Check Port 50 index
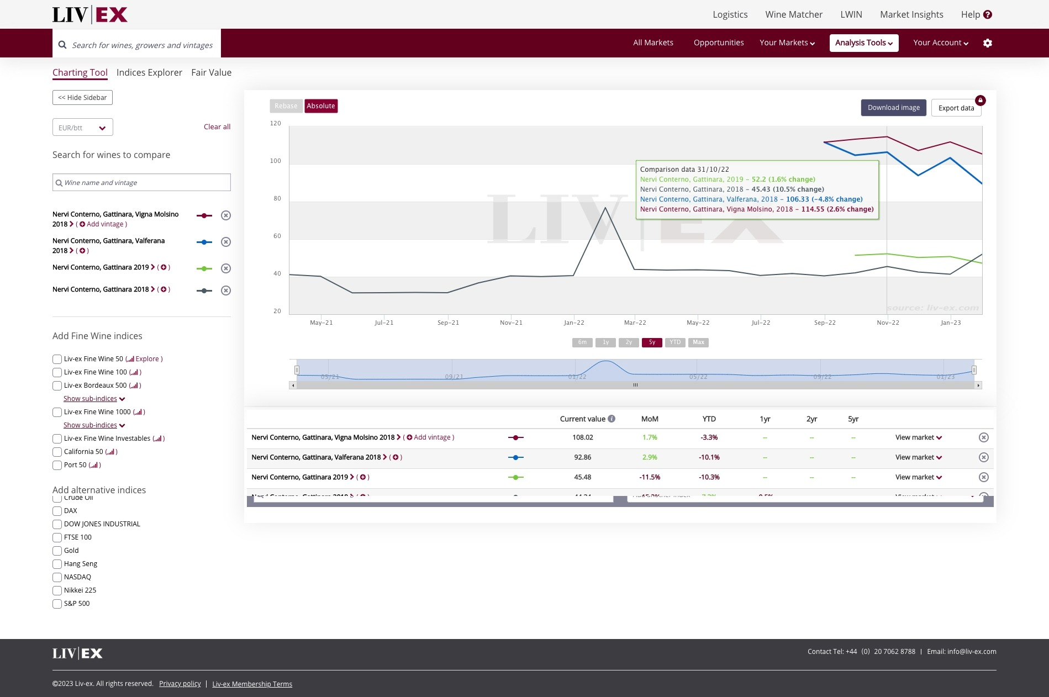The width and height of the screenshot is (1049, 697). (x=57, y=465)
